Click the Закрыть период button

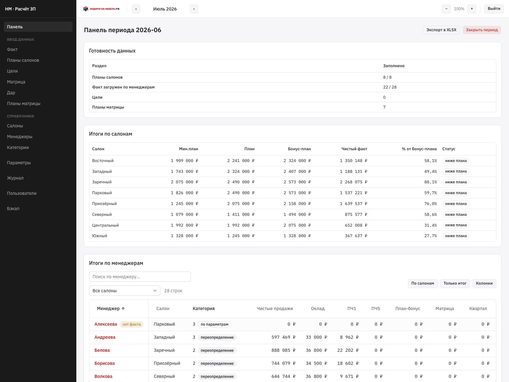482,30
